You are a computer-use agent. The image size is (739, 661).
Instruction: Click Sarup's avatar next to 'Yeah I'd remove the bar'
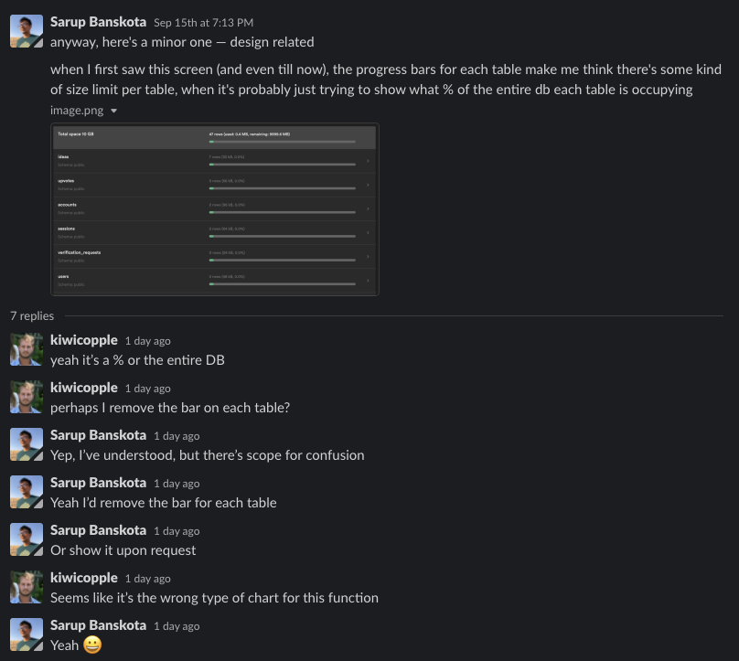pyautogui.click(x=27, y=492)
